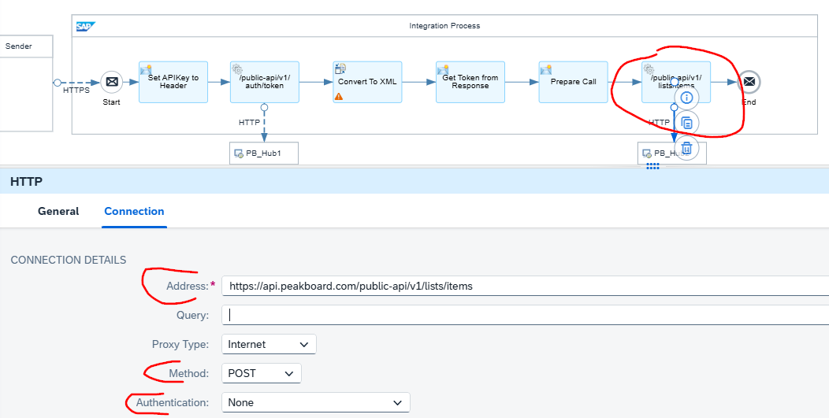Click the SAP logo in Integration Process header
The image size is (829, 418).
[x=84, y=26]
